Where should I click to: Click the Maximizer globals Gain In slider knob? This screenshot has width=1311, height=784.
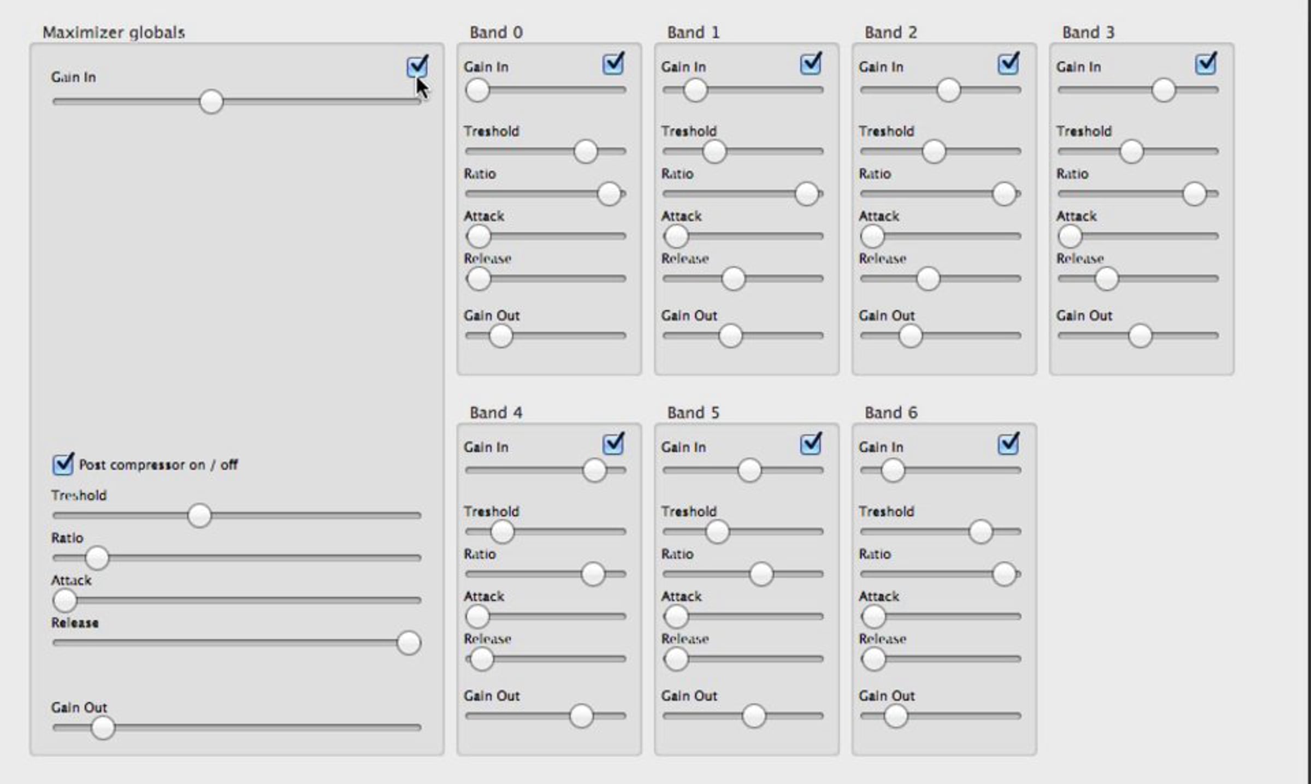pos(211,102)
